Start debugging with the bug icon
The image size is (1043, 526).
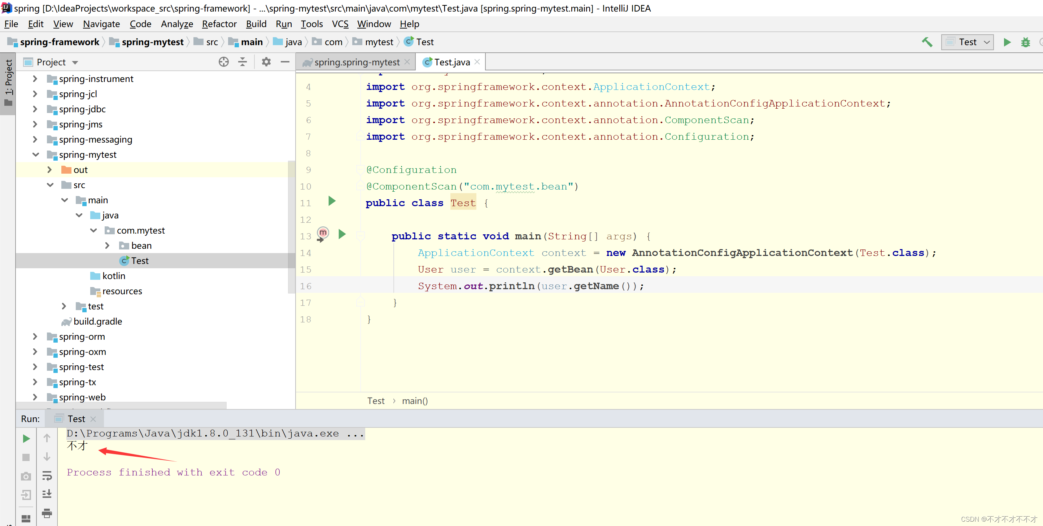pos(1026,42)
